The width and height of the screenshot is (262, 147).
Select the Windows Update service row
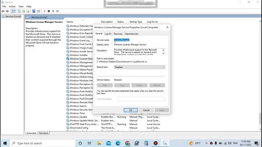pos(113,117)
